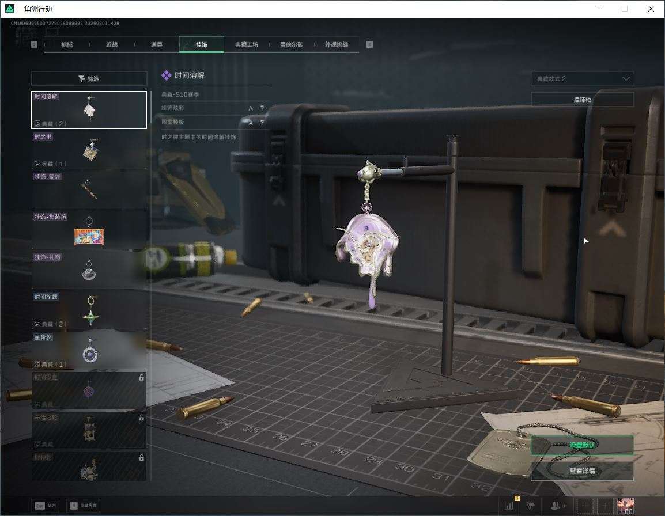Viewport: 665px width, 516px height.
Task: Select the 挂饰-箭袋 charm item
Action: pyautogui.click(x=89, y=190)
